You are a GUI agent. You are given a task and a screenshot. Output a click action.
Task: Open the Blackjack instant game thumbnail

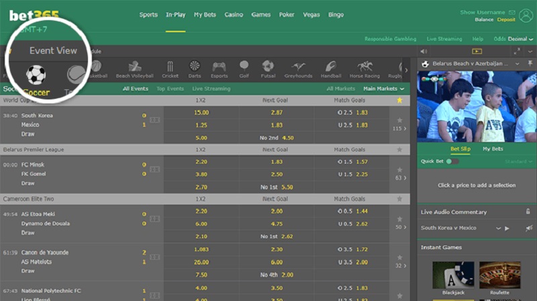453,275
